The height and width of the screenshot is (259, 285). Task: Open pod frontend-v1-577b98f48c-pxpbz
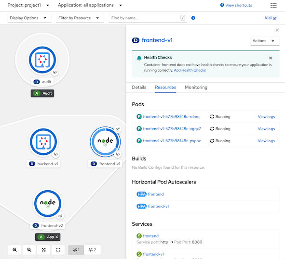coord(172,141)
